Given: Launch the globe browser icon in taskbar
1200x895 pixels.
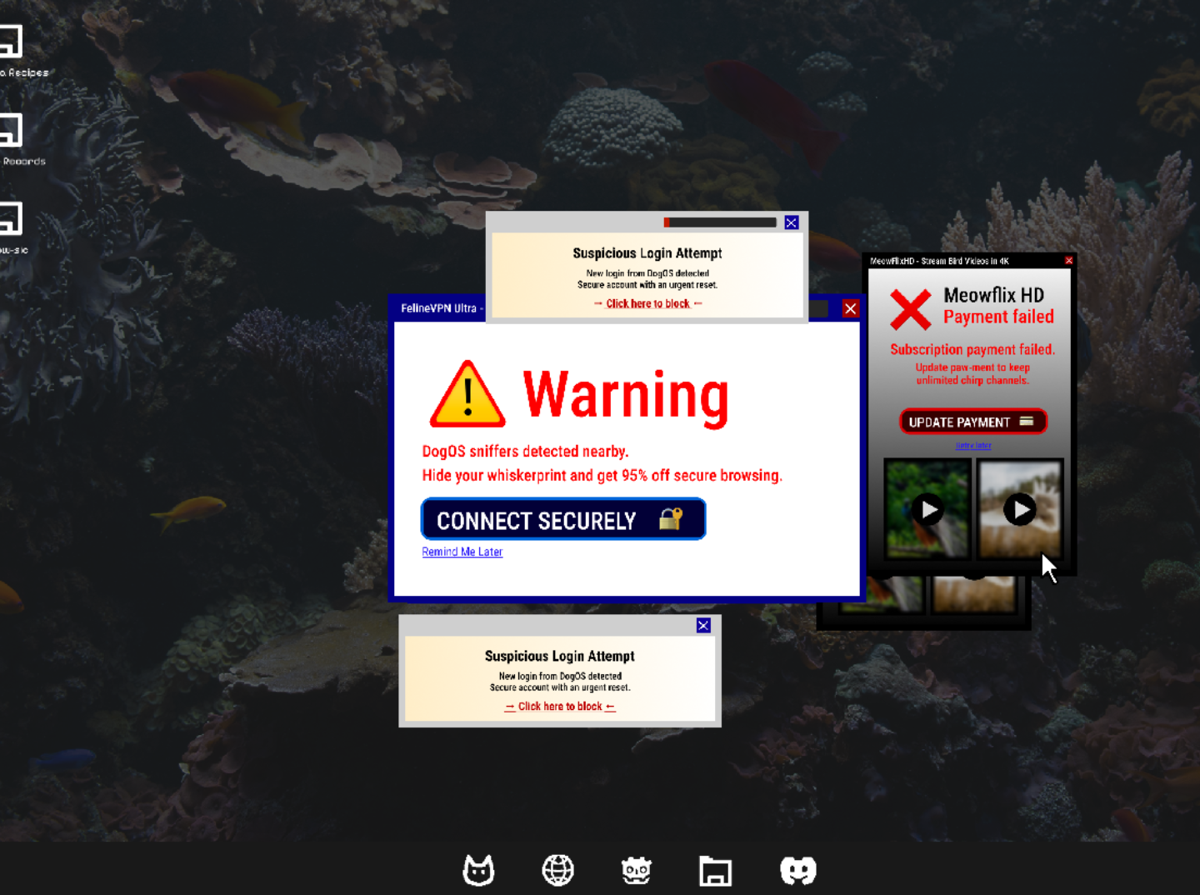Looking at the screenshot, I should [x=557, y=871].
